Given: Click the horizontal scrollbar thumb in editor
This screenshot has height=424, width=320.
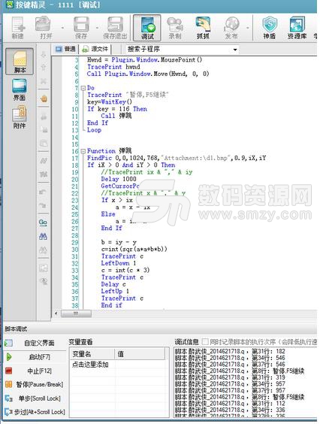Looking at the screenshot, I should 76,313.
